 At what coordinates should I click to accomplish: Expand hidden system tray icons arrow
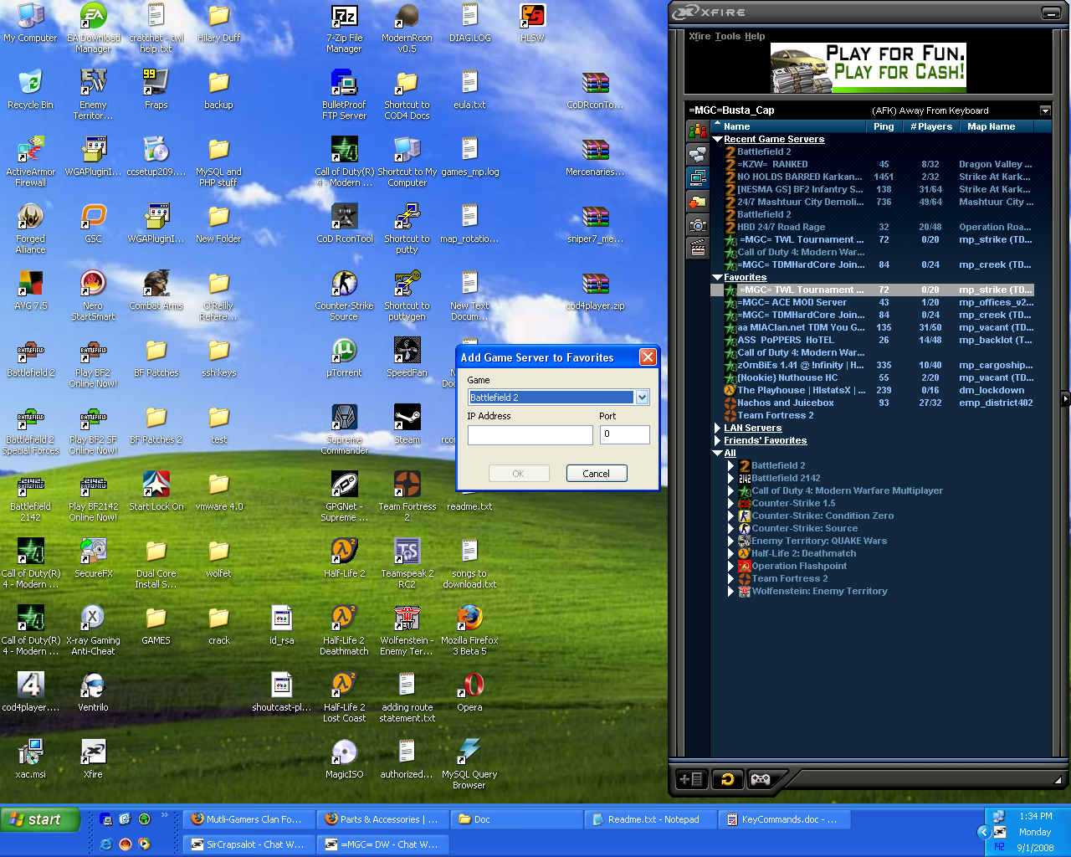tap(982, 831)
